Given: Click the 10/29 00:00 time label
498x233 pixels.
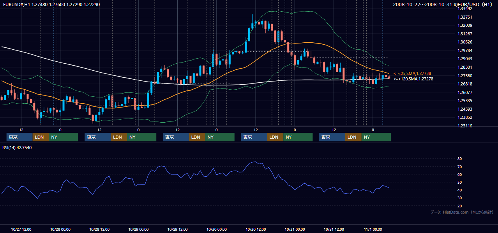Looking at the screenshot, I should point(139,229).
